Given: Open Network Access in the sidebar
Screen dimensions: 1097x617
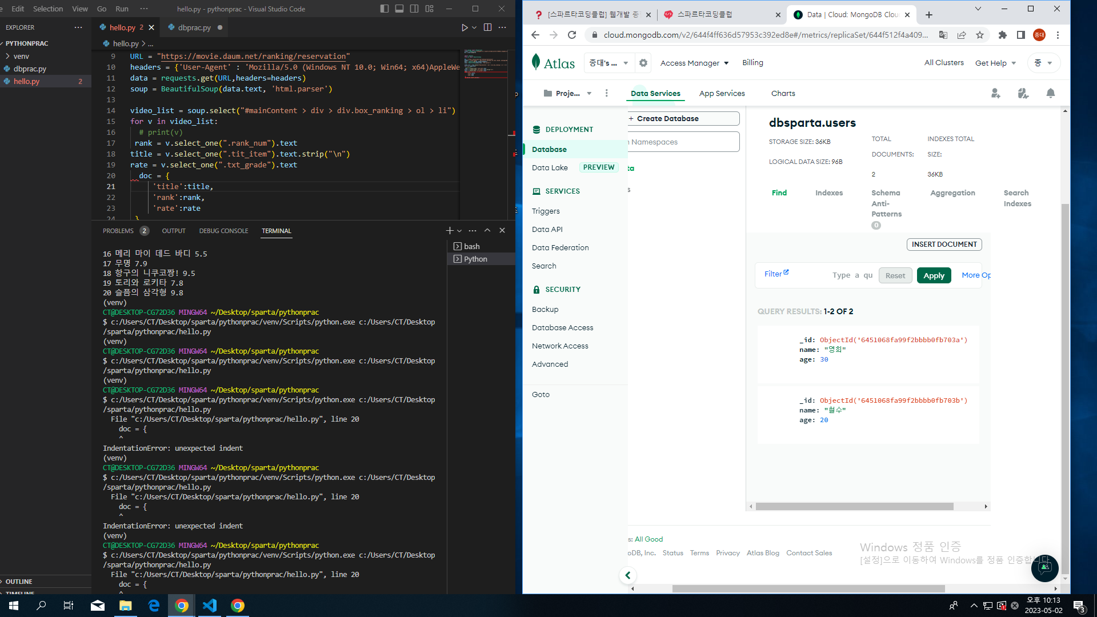Looking at the screenshot, I should [x=560, y=346].
